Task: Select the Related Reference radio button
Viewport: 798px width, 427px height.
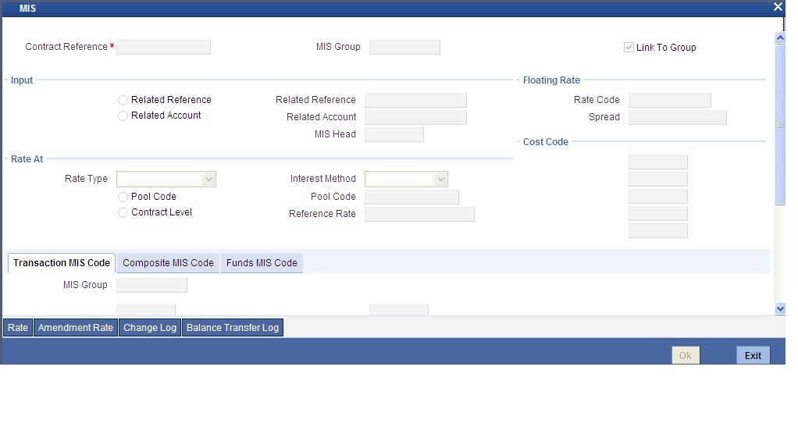Action: tap(123, 100)
